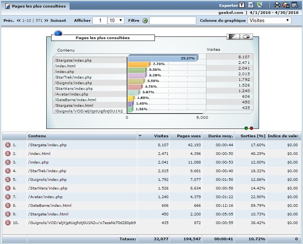
Task: Sort table by Indice de valeur column
Action: [x=283, y=136]
